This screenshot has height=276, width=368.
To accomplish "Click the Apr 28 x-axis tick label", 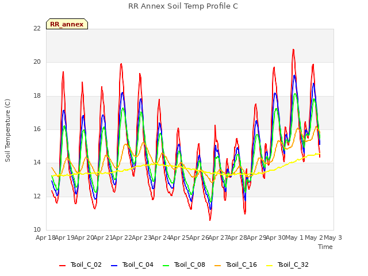I will (x=237, y=237).
